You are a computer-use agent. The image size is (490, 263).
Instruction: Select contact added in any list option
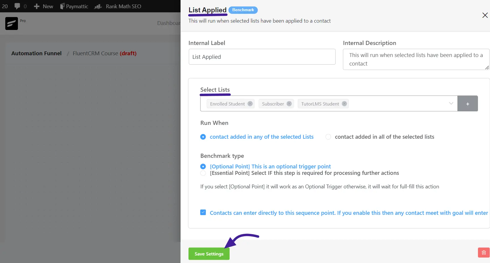pyautogui.click(x=203, y=137)
